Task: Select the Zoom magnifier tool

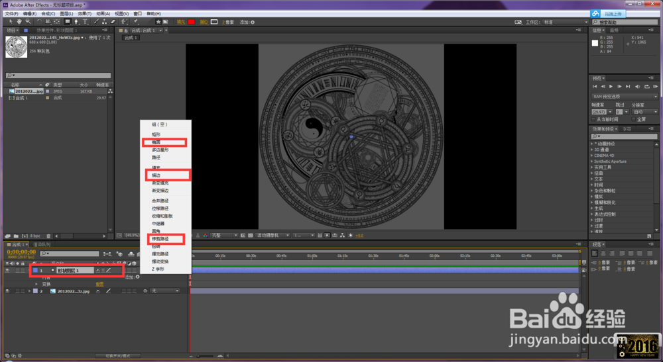Action: (x=28, y=22)
